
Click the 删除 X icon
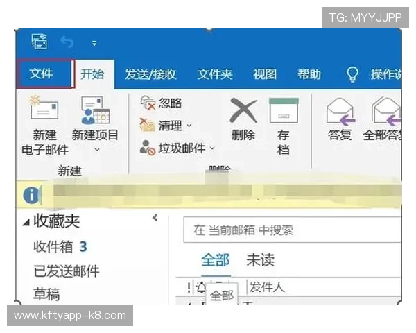click(243, 110)
